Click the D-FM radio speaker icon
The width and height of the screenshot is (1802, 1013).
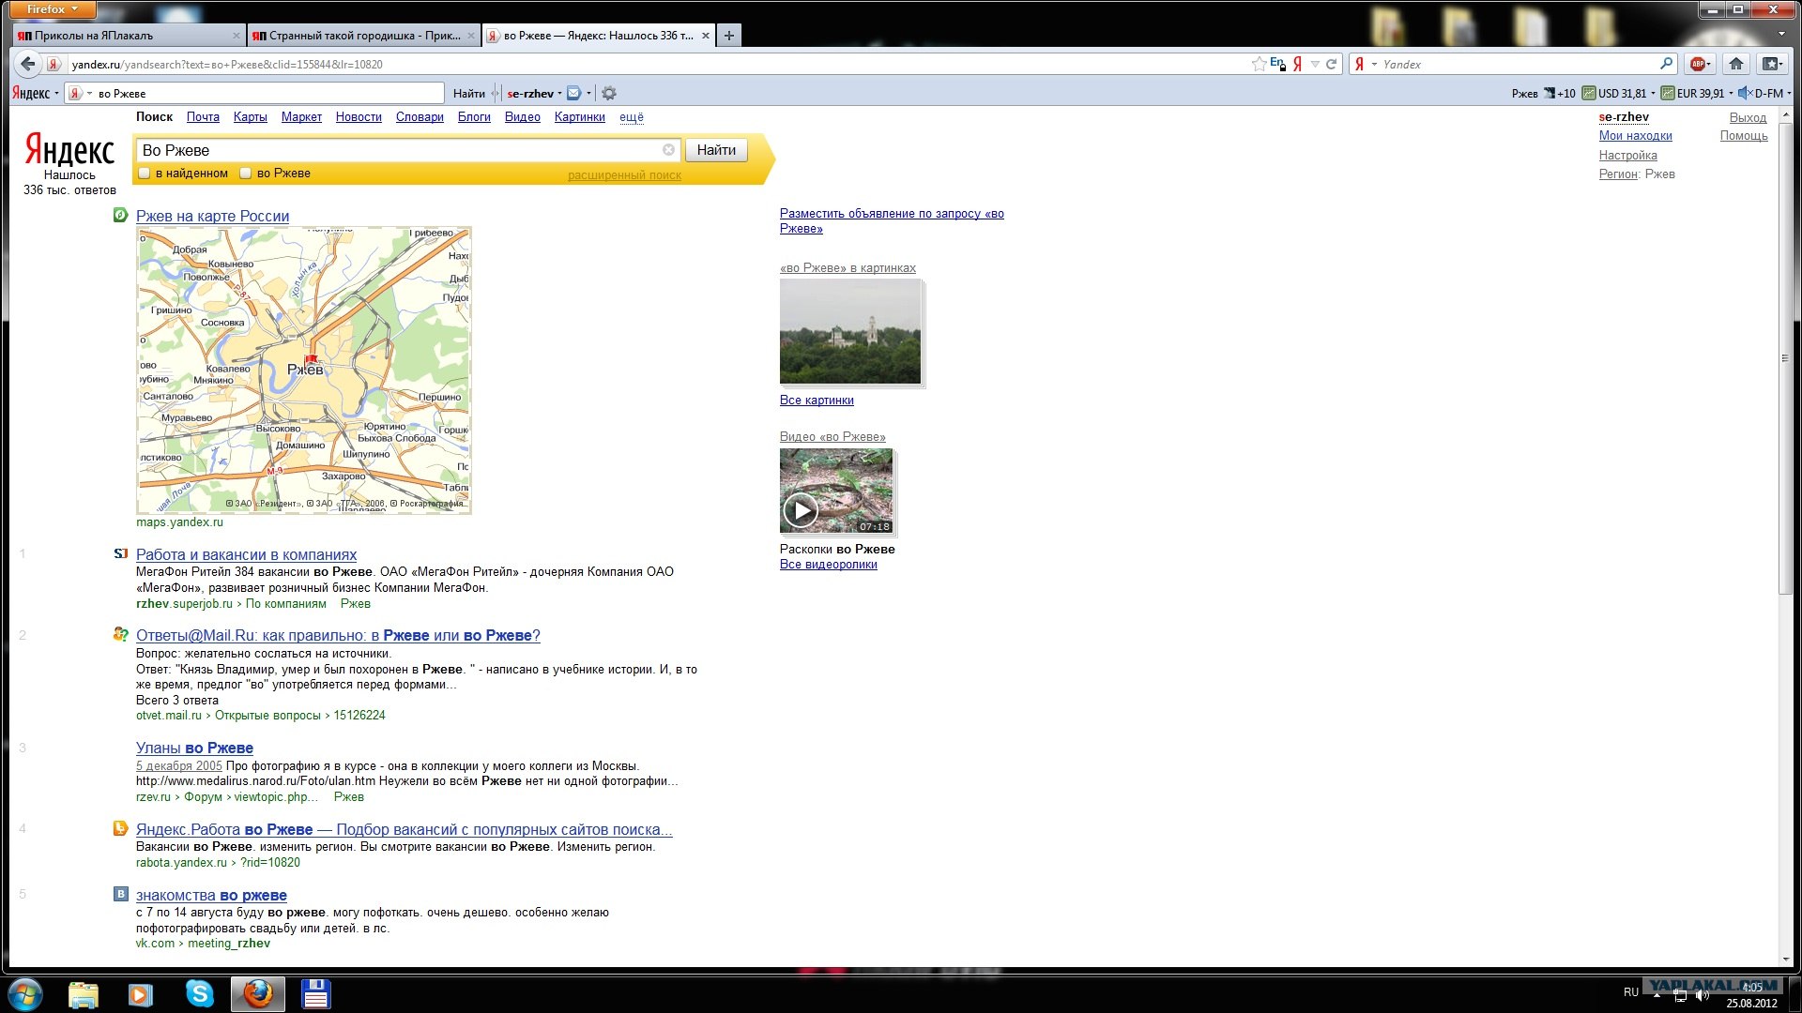[1745, 93]
